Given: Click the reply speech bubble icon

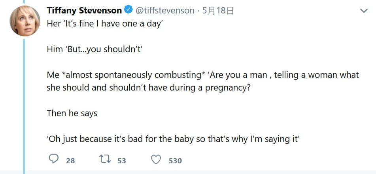Looking at the screenshot, I should point(53,159).
